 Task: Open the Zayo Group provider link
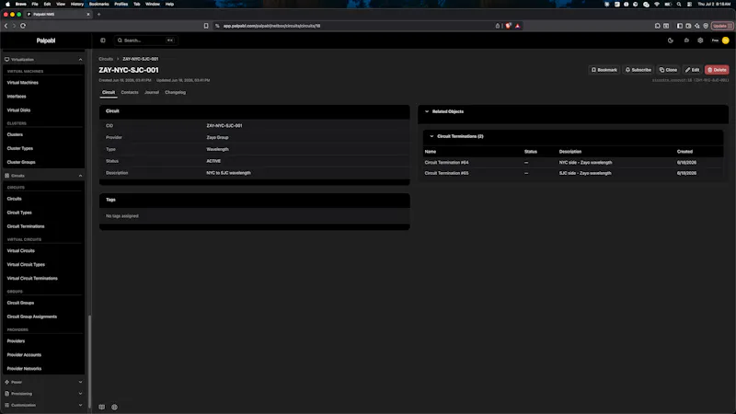[x=217, y=137]
